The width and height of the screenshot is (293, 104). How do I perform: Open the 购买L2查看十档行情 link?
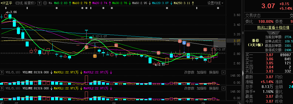click(273, 28)
